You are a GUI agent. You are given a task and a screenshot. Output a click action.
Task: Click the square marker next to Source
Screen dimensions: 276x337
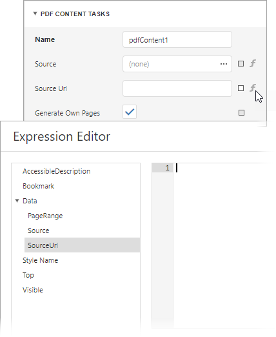click(241, 63)
